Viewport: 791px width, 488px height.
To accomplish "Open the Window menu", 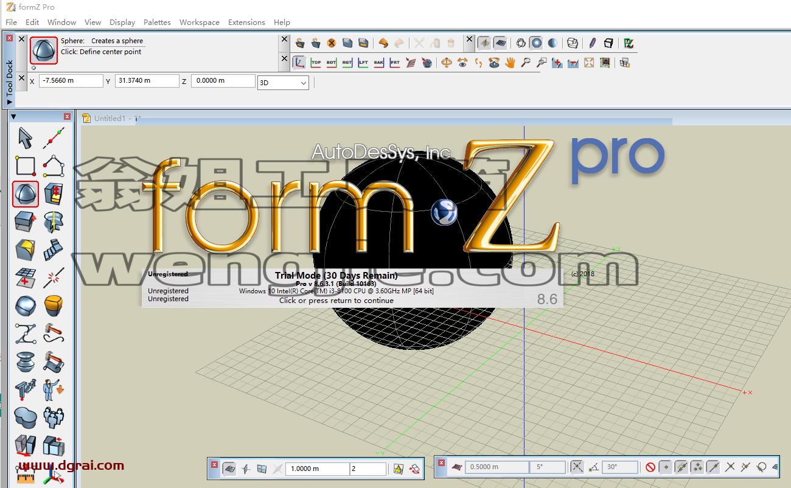I will [62, 22].
